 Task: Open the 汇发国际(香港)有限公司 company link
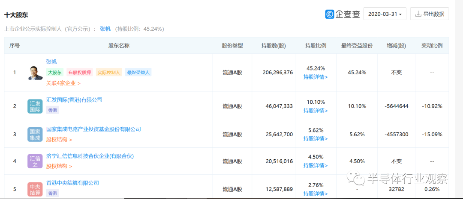(75, 100)
